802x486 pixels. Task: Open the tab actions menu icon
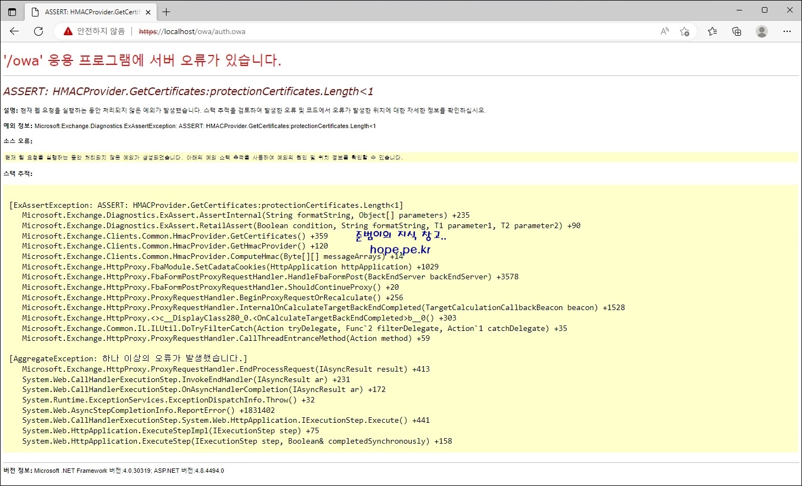coord(12,12)
